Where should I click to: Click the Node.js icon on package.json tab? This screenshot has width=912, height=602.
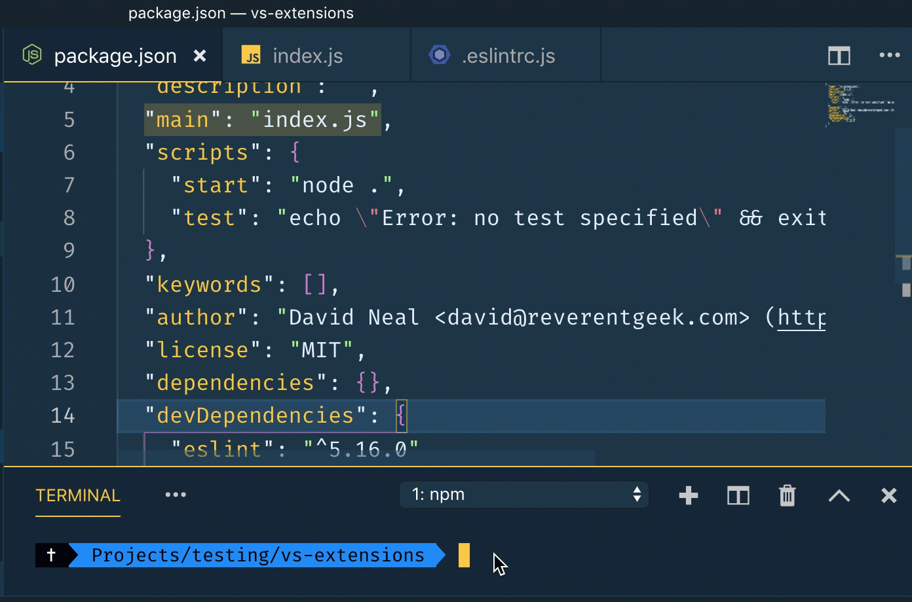coord(32,56)
